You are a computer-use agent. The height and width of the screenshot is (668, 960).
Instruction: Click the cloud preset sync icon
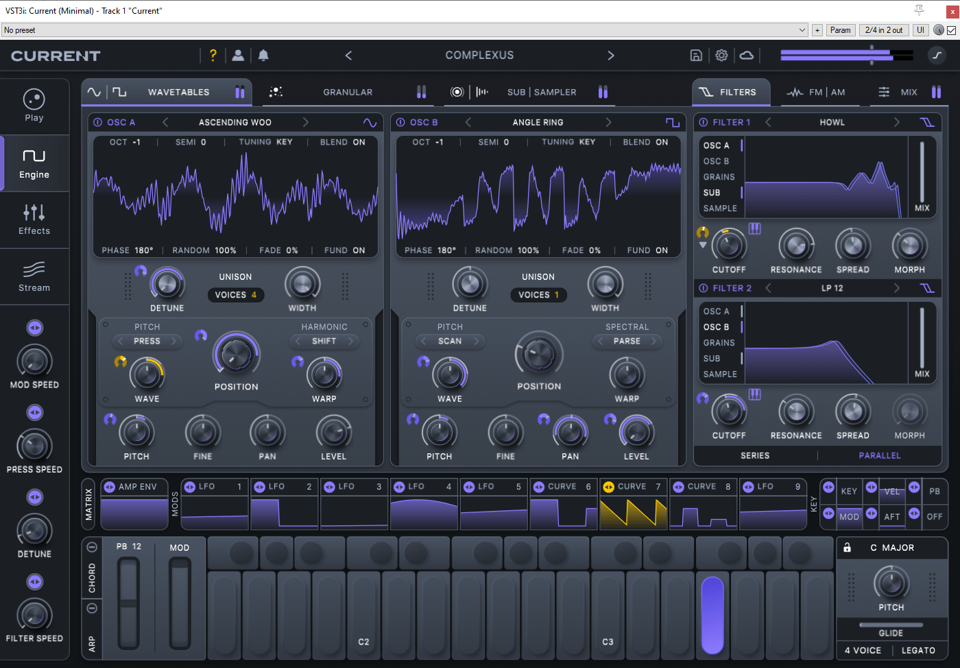coord(747,55)
